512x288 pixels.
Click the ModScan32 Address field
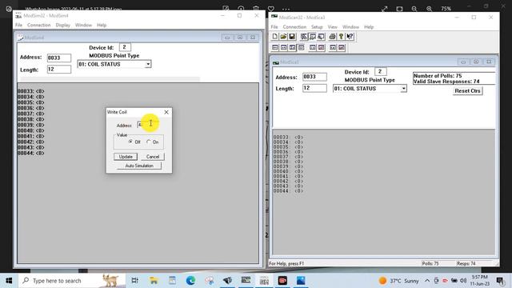pyautogui.click(x=314, y=77)
